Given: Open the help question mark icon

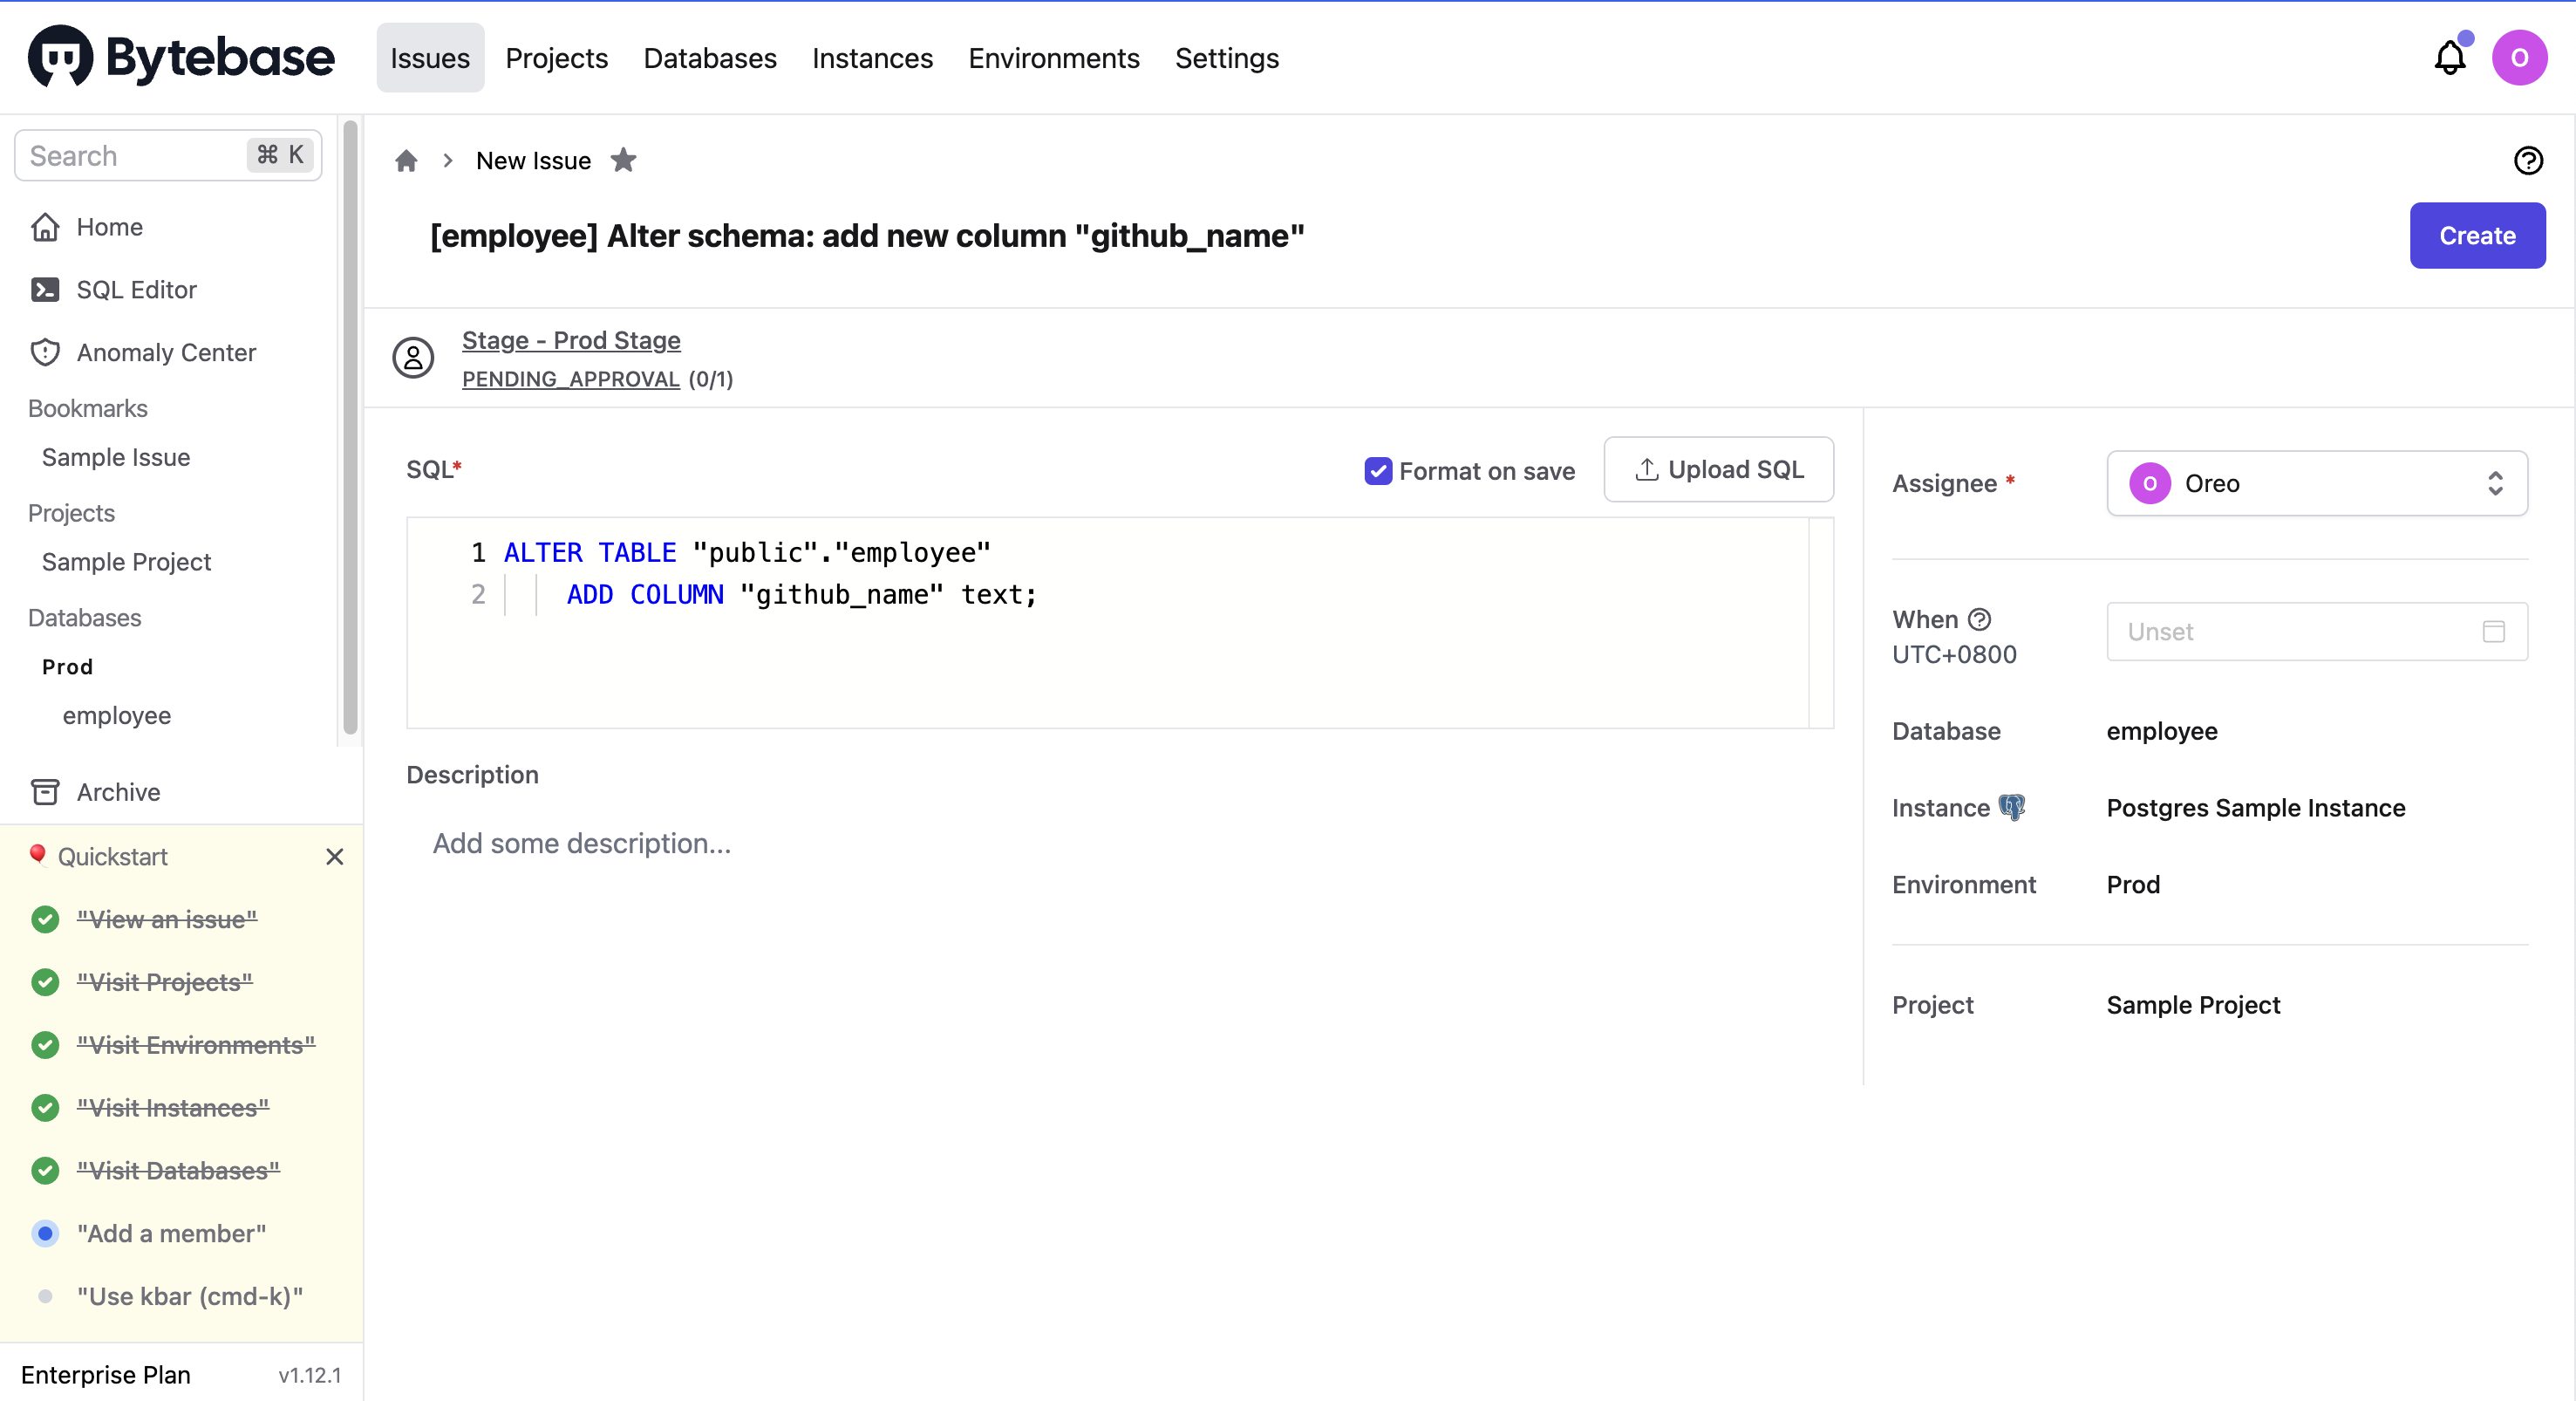Looking at the screenshot, I should pos(2528,161).
